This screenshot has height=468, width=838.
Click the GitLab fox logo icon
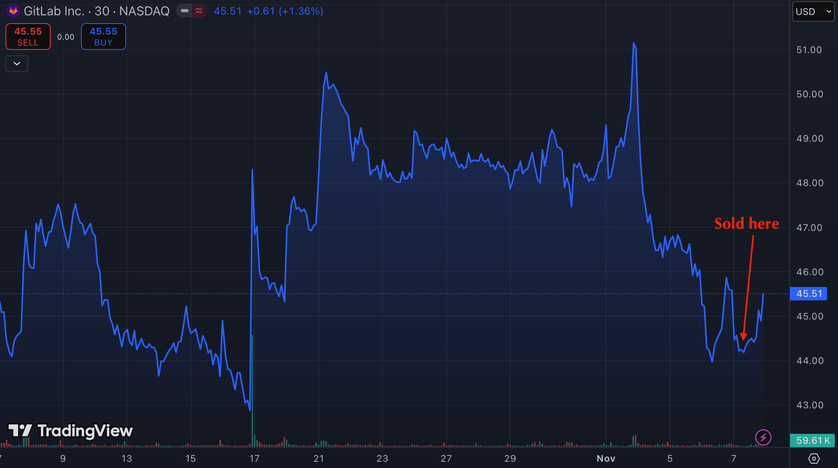[13, 11]
